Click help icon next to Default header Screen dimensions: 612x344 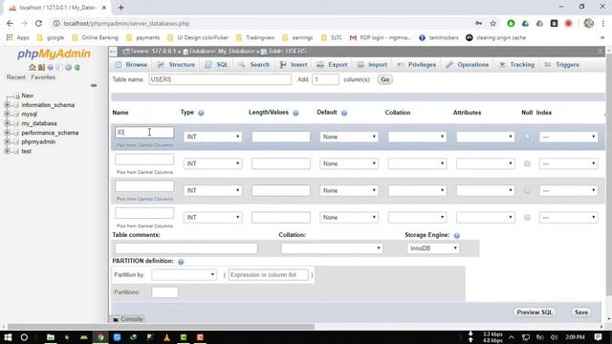[344, 113]
